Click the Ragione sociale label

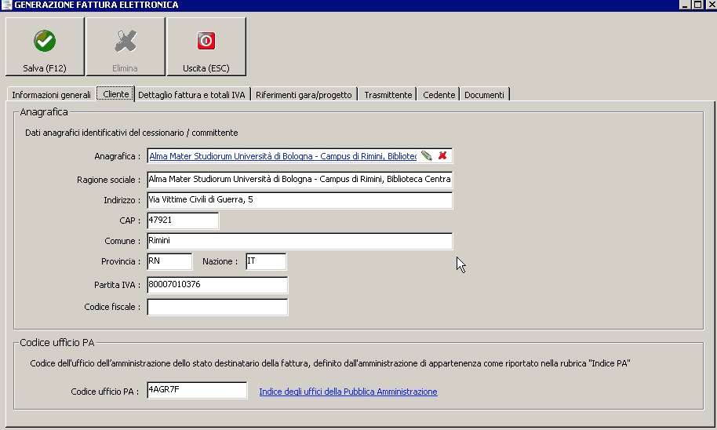tap(108, 180)
